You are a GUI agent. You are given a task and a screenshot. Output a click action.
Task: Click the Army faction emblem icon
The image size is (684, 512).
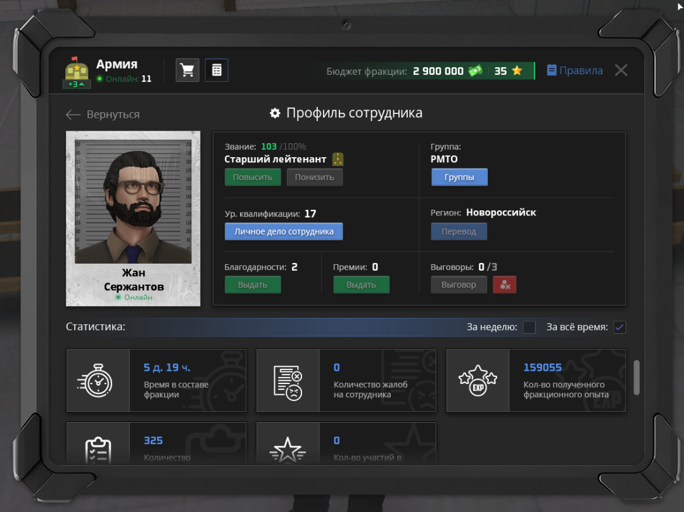77,72
